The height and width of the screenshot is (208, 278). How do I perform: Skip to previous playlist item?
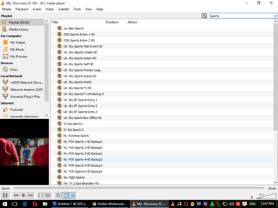(x=16, y=195)
